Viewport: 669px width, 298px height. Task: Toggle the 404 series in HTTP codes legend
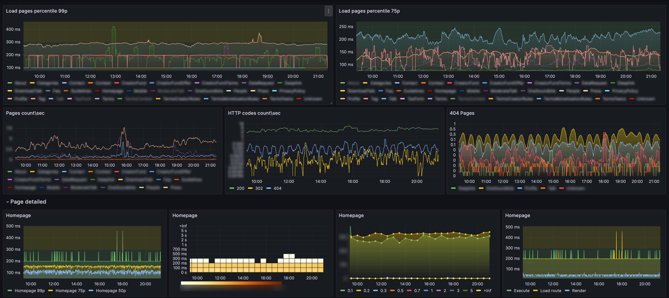(x=277, y=188)
